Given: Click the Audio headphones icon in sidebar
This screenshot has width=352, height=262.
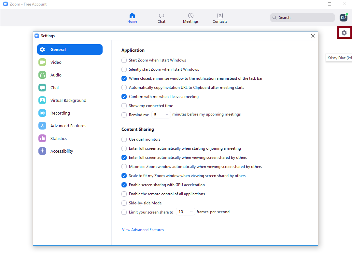Looking at the screenshot, I should (42, 75).
